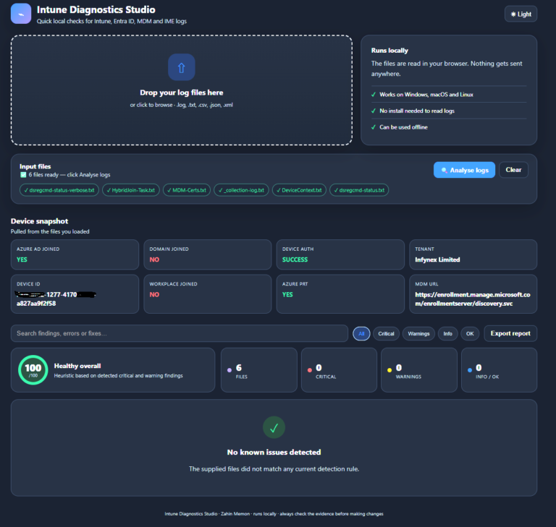Click the green checkmark above 'No known issues detected'
The height and width of the screenshot is (527, 556).
pyautogui.click(x=274, y=427)
